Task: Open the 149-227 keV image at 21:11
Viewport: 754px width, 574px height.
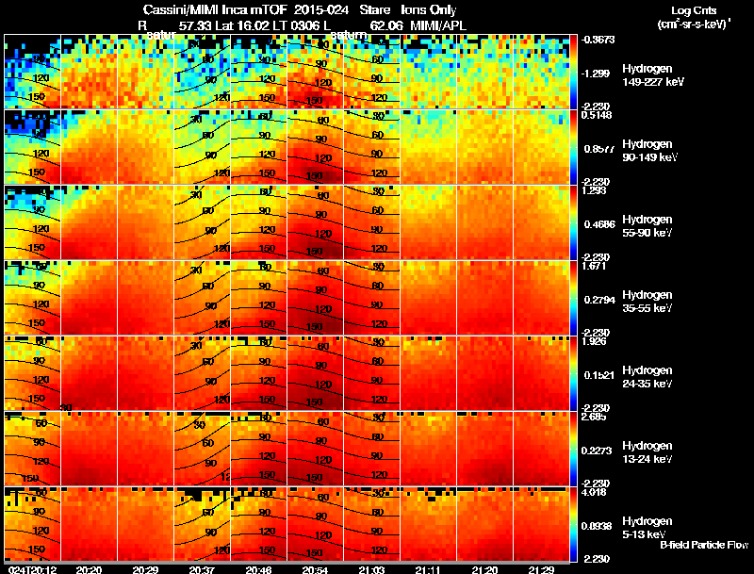Action: pyautogui.click(x=429, y=72)
